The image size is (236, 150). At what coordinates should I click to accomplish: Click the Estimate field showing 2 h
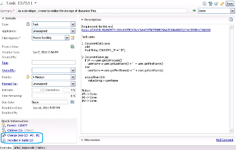[38, 90]
